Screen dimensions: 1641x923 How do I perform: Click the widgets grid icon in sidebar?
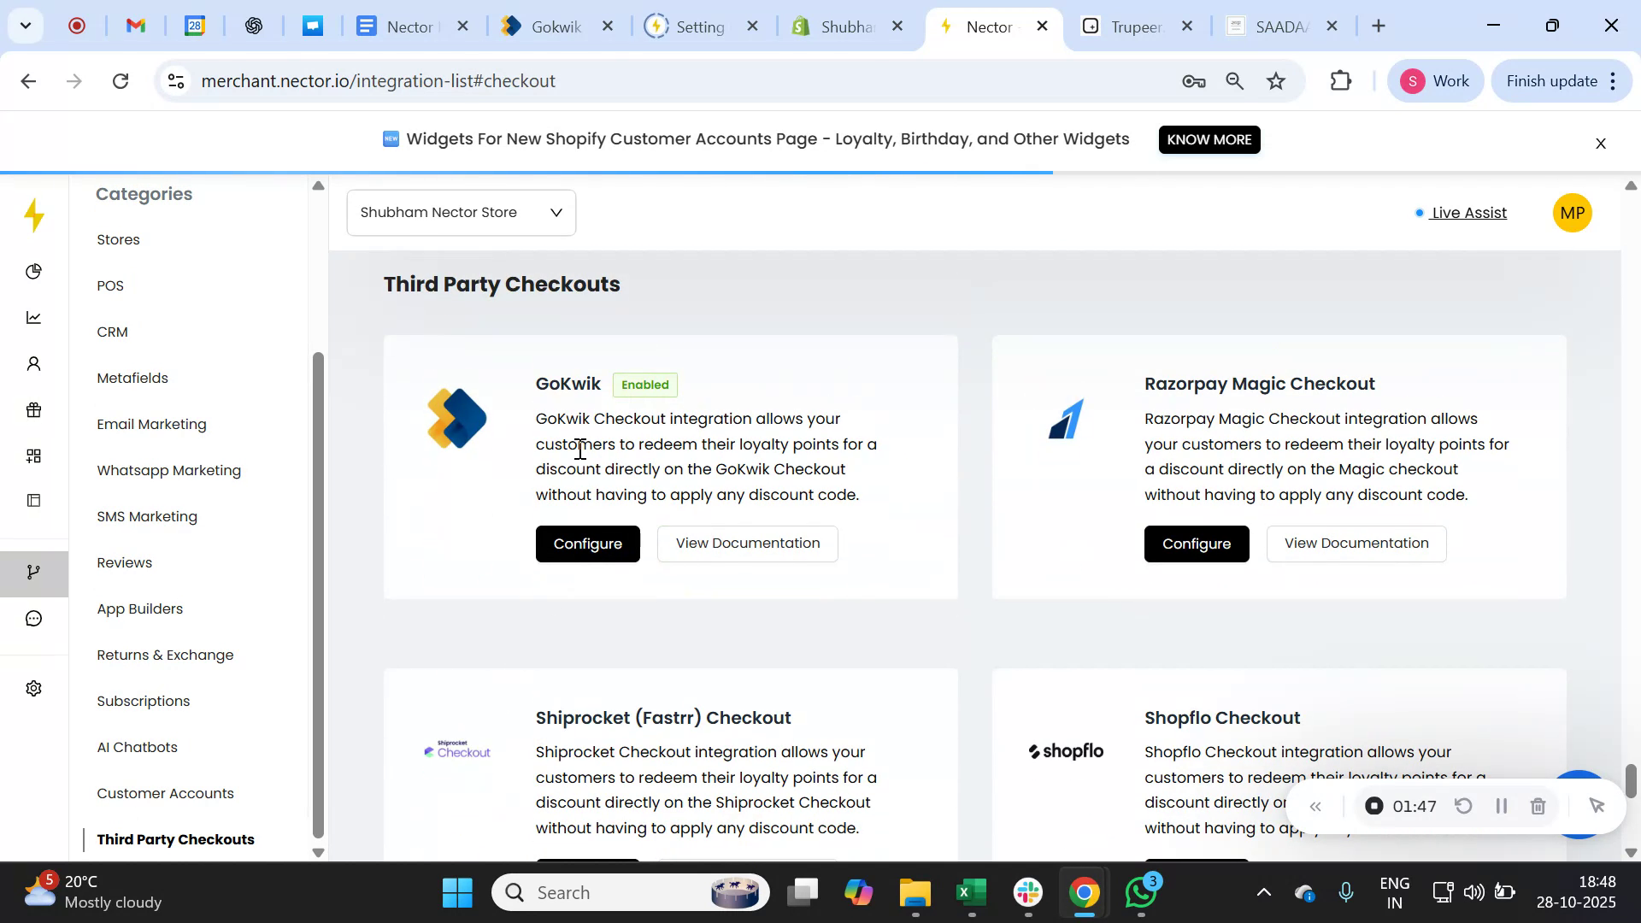[33, 456]
